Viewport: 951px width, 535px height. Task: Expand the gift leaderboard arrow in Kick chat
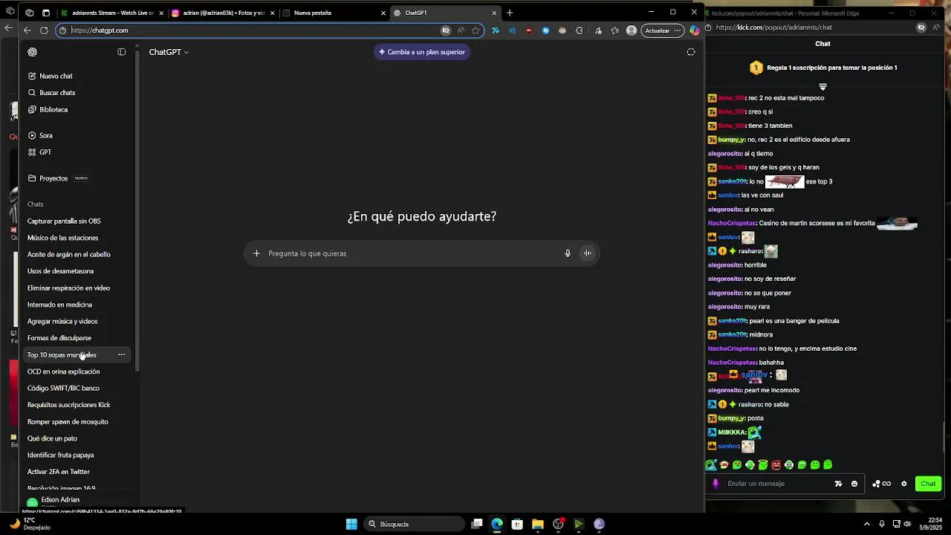point(822,87)
